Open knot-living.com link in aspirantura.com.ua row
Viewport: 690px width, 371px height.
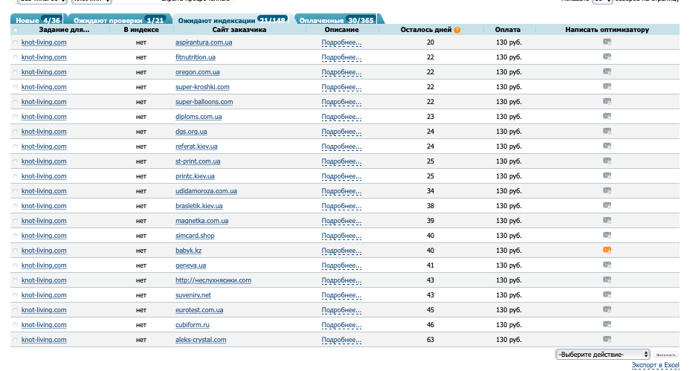pos(44,42)
